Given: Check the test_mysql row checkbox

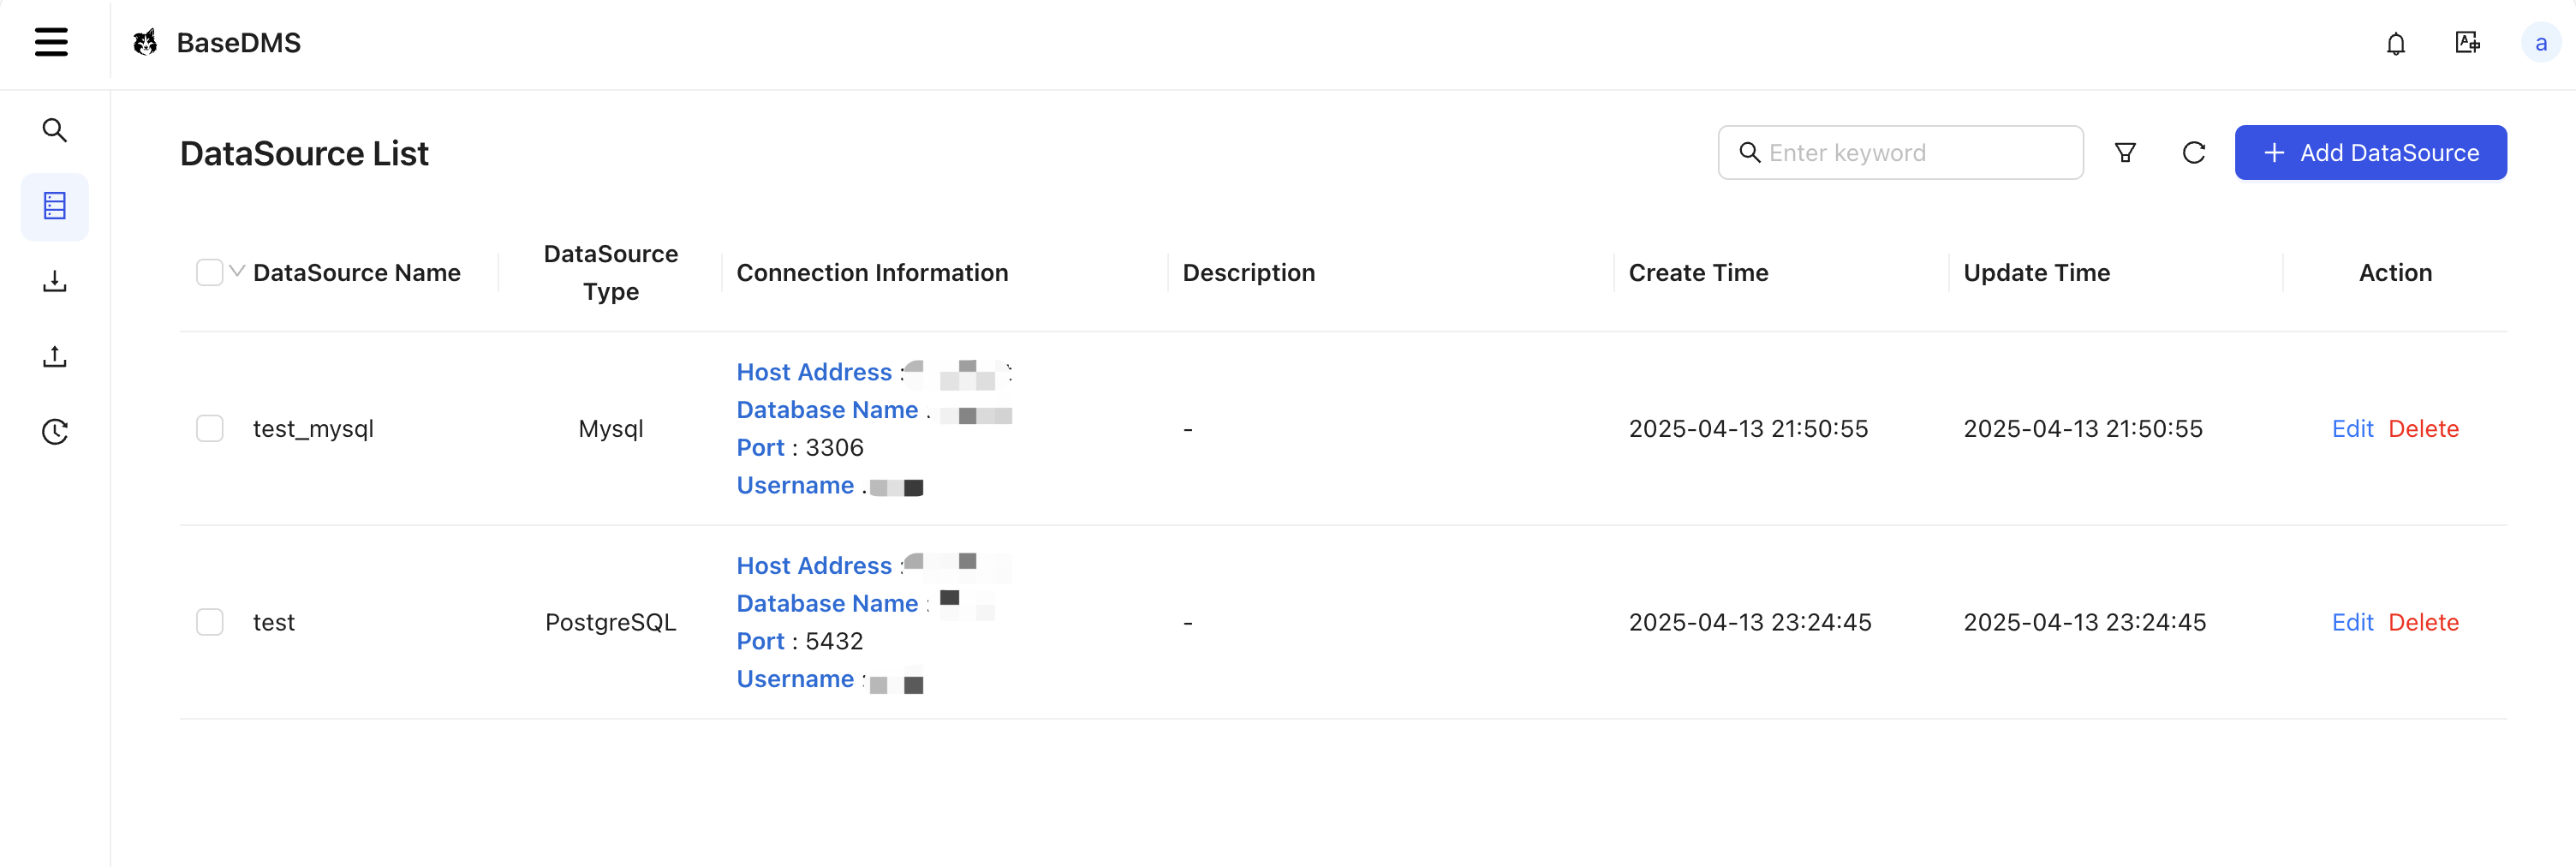Looking at the screenshot, I should point(210,429).
